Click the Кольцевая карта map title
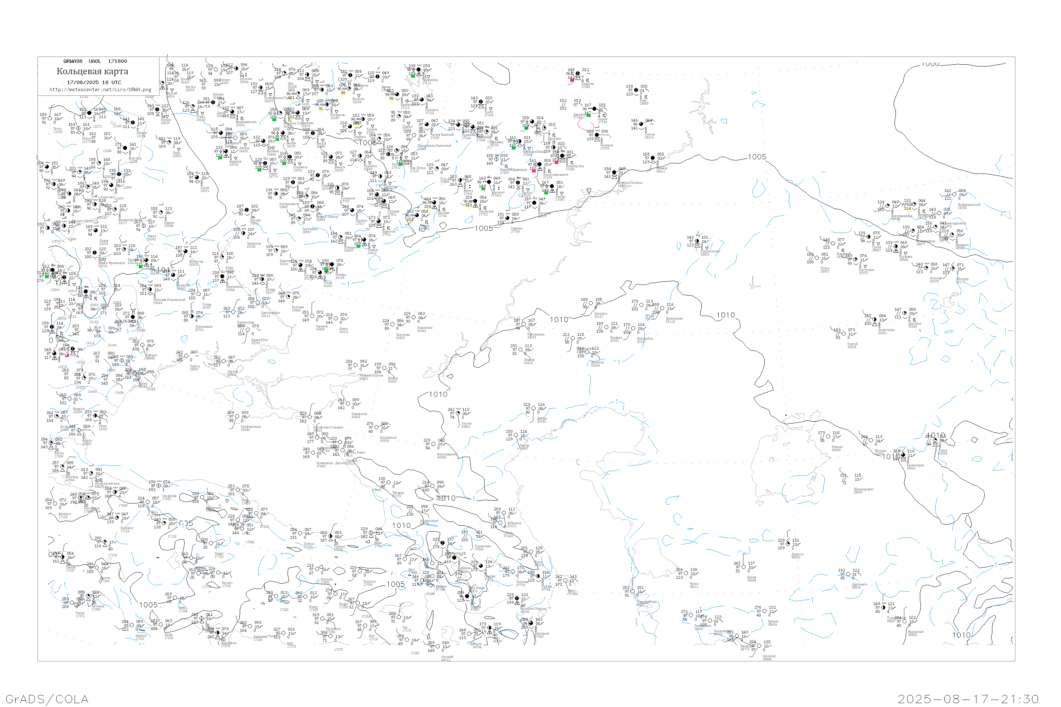The width and height of the screenshot is (1061, 707). 92,71
